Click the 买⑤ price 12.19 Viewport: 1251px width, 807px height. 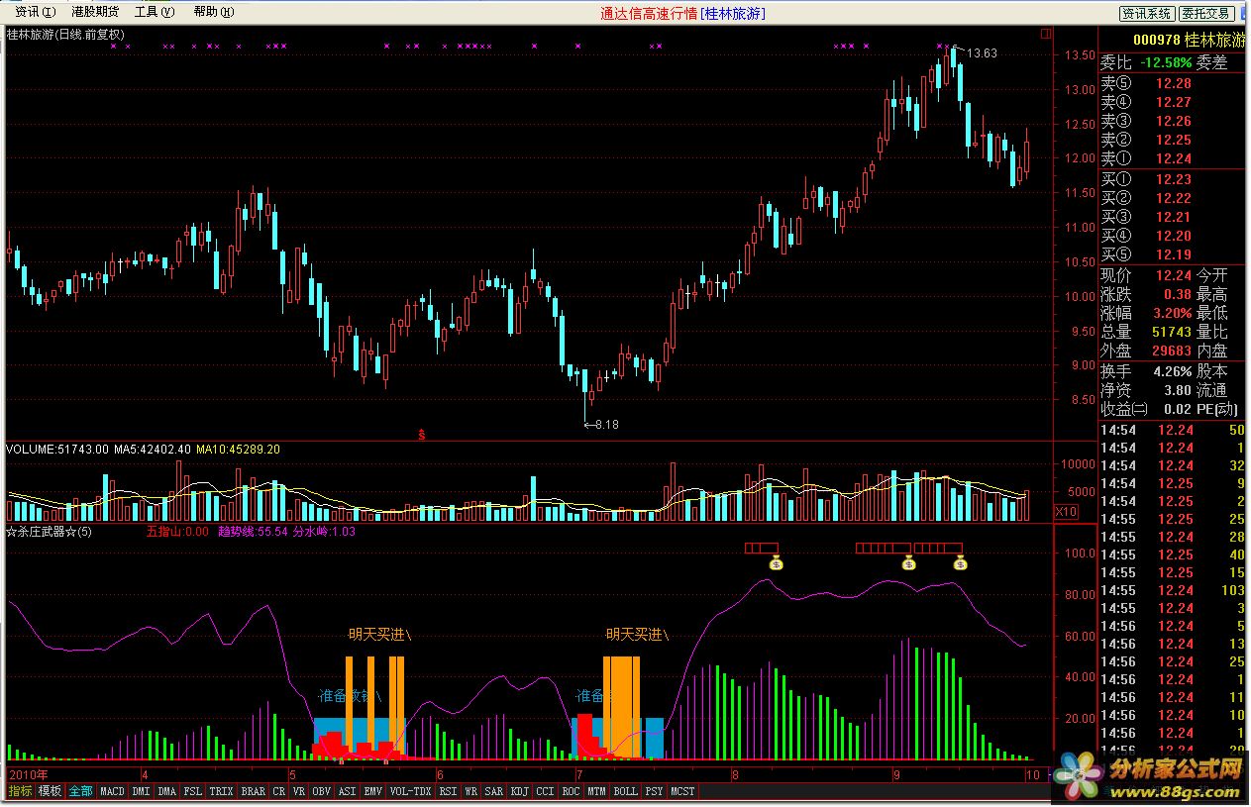[1174, 254]
